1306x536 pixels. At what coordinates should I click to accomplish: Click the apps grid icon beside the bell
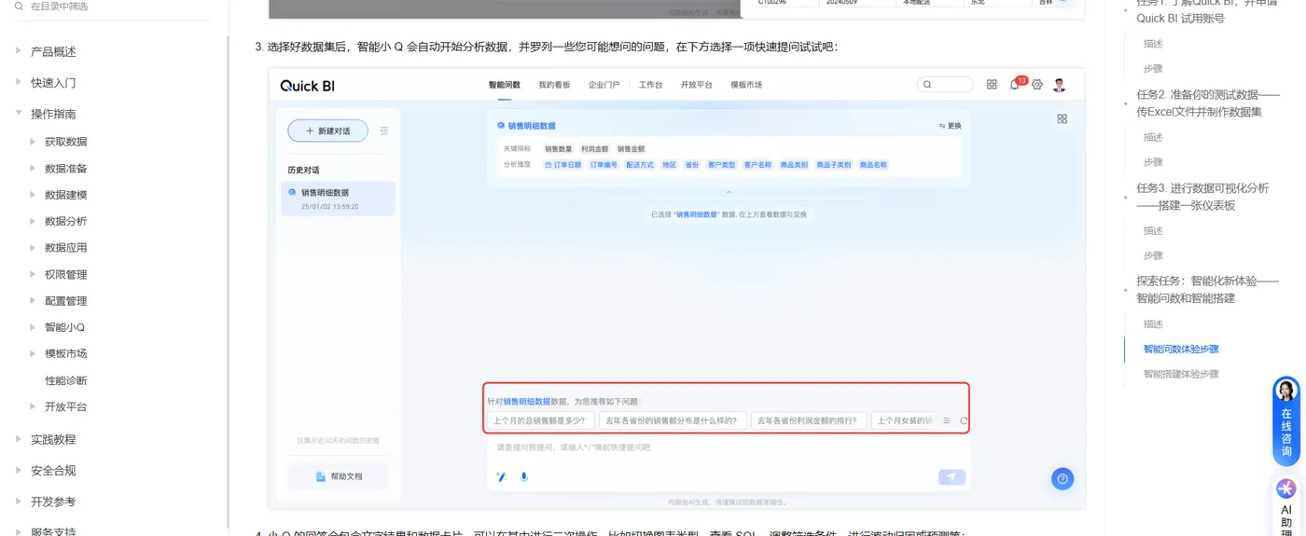click(x=992, y=85)
